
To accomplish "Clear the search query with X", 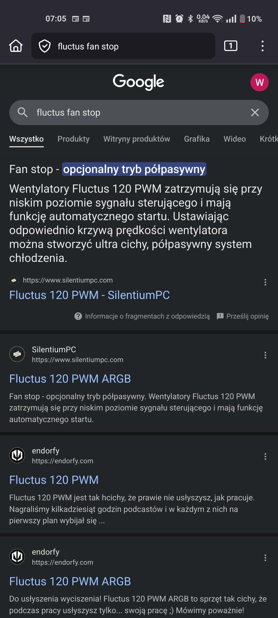I will pyautogui.click(x=255, y=113).
